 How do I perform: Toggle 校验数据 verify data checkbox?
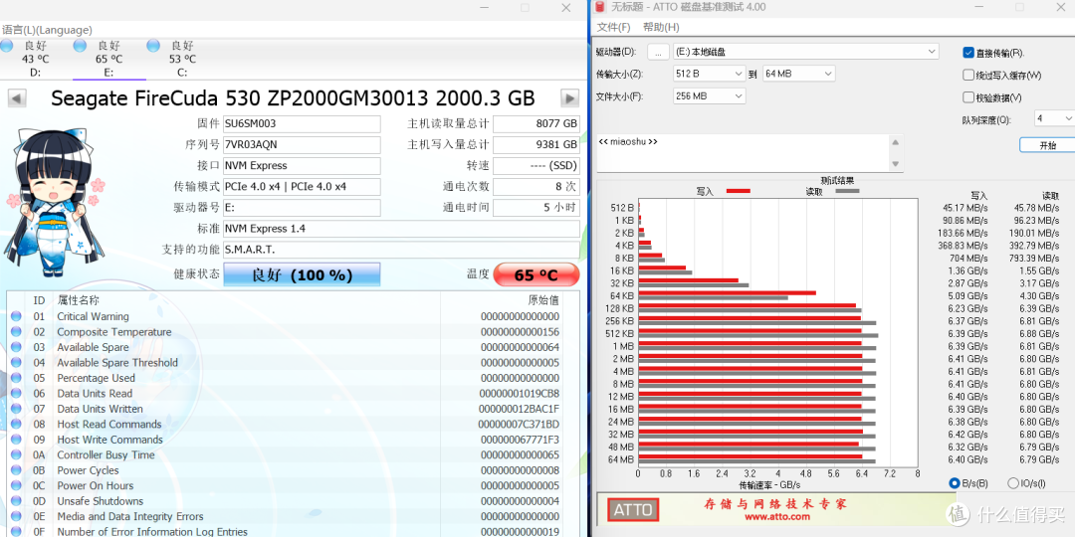click(968, 97)
